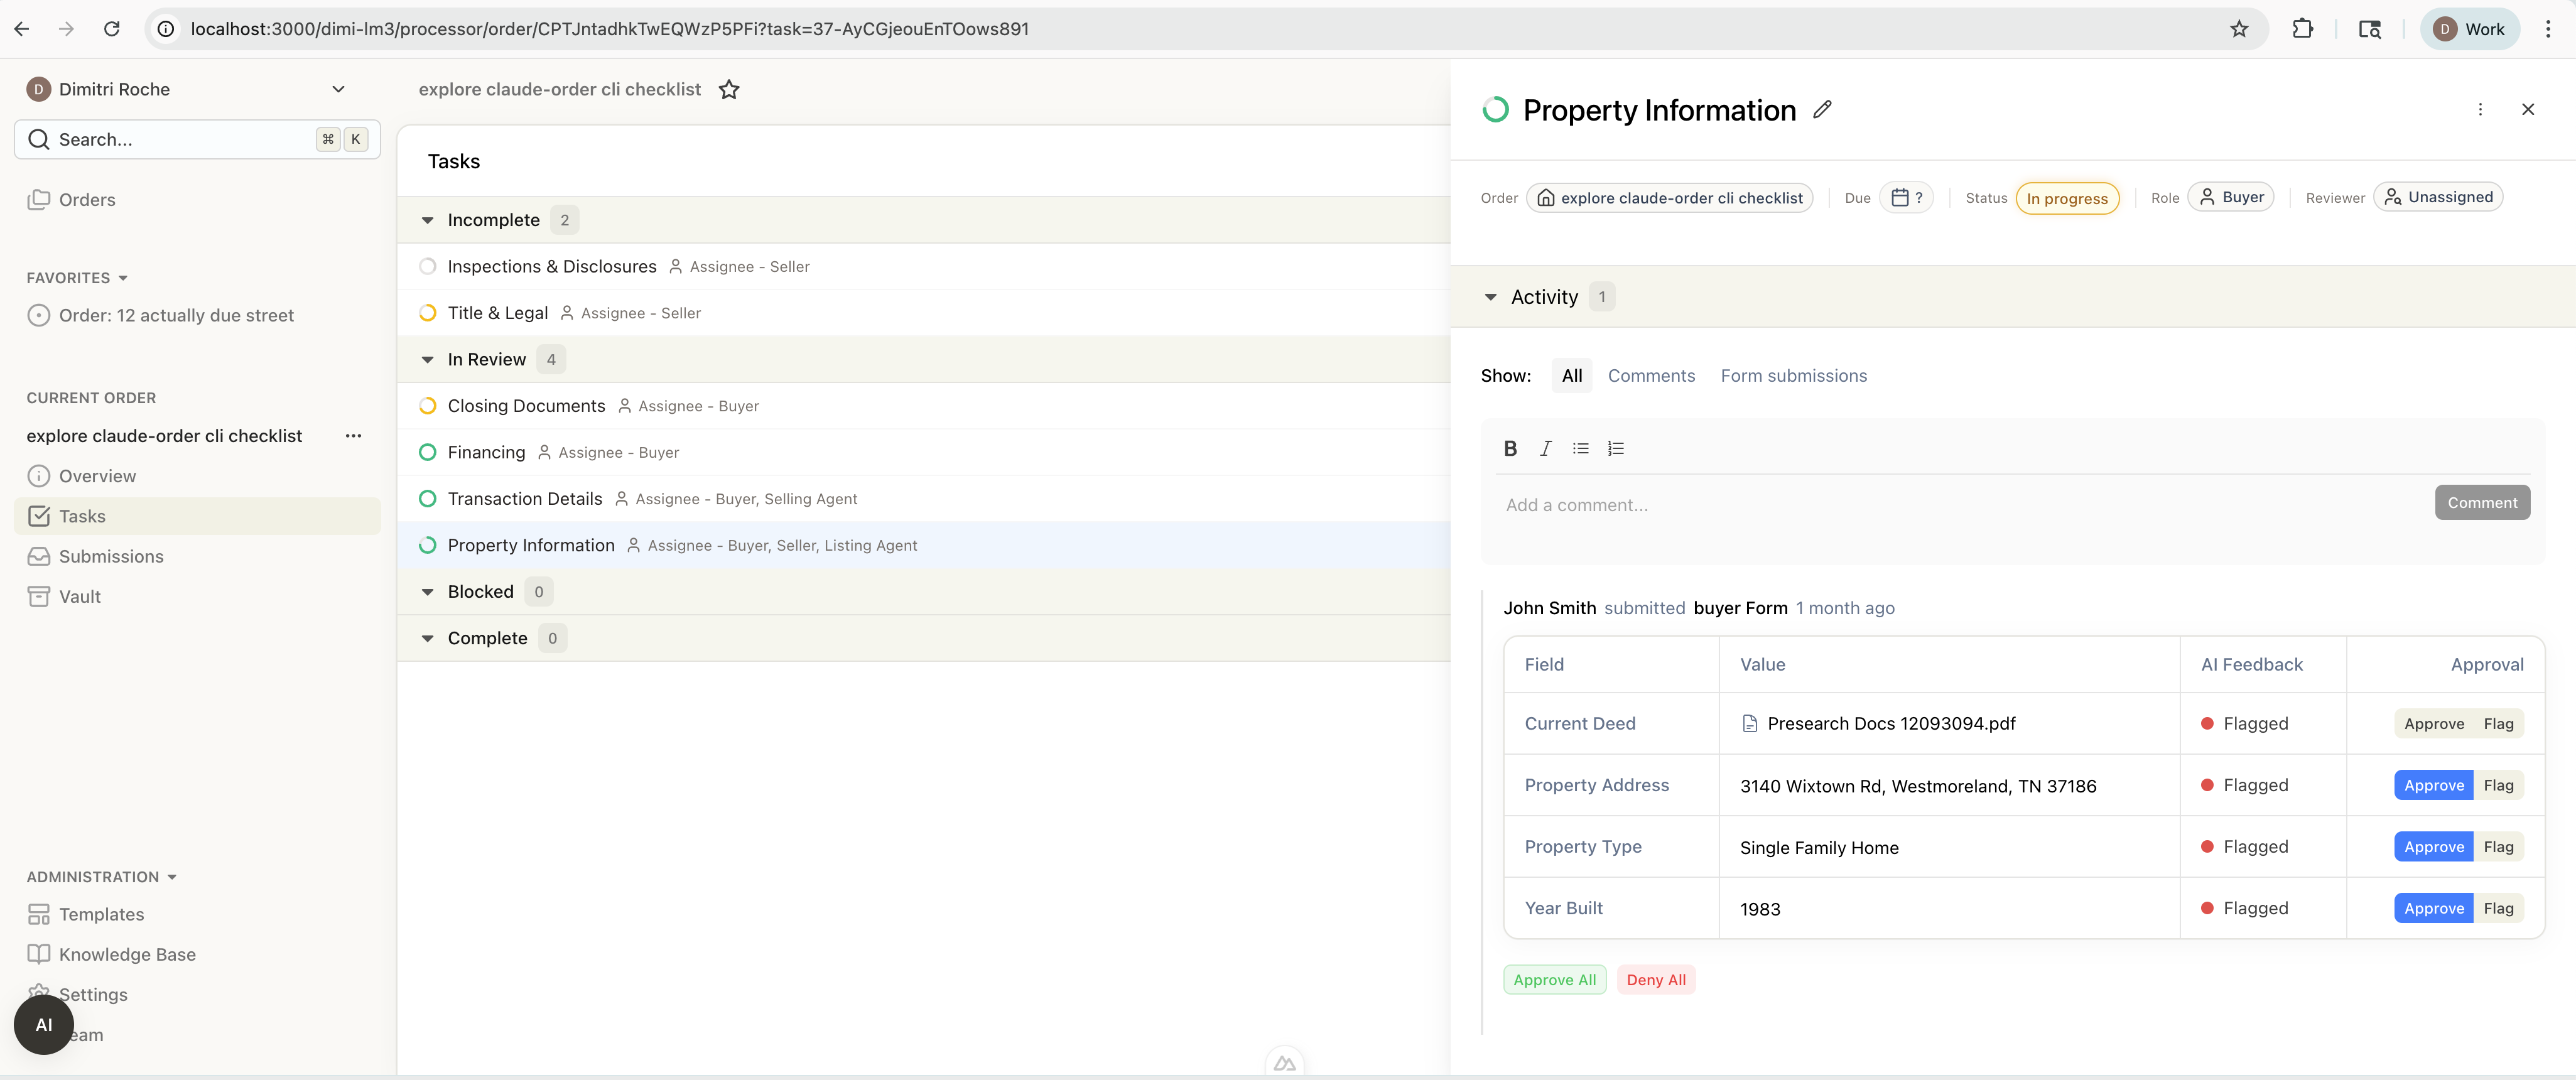Image resolution: width=2576 pixels, height=1080 pixels.
Task: Open the three-dot menu in task panel
Action: coord(2480,109)
